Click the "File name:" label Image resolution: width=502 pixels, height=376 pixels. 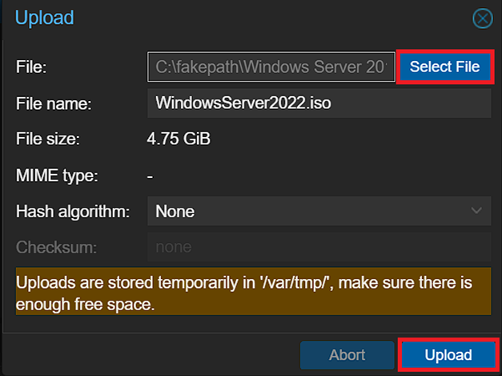coord(54,103)
